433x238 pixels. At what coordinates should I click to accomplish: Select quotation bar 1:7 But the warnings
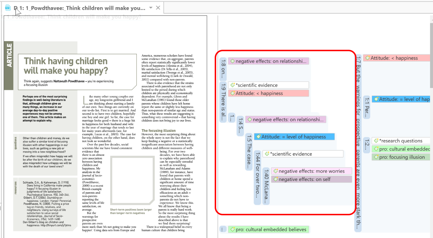pyautogui.click(x=359, y=143)
